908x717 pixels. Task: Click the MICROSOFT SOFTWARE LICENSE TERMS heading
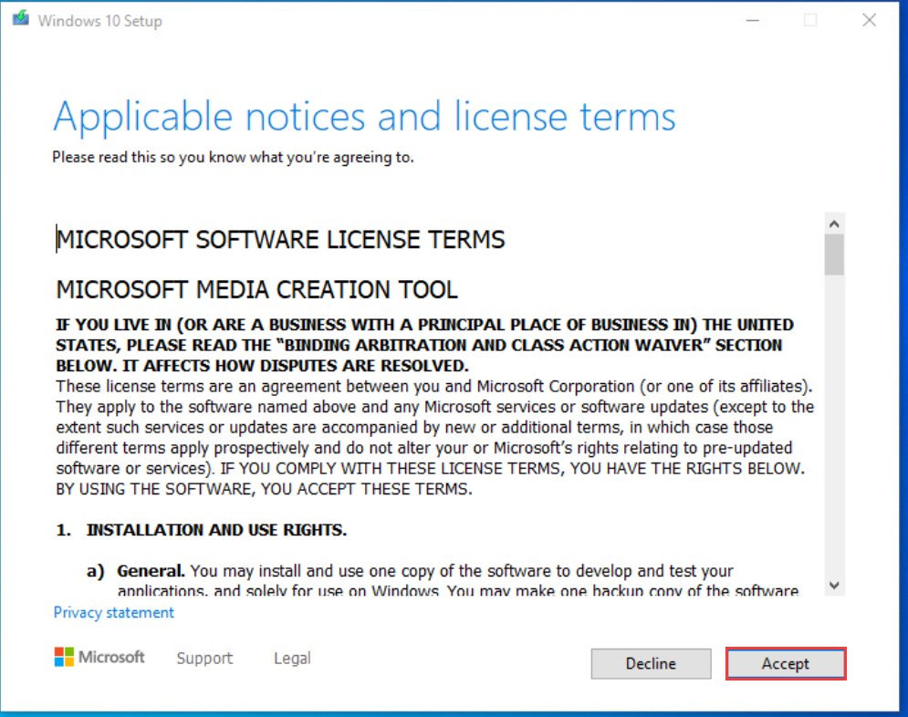[x=280, y=240]
